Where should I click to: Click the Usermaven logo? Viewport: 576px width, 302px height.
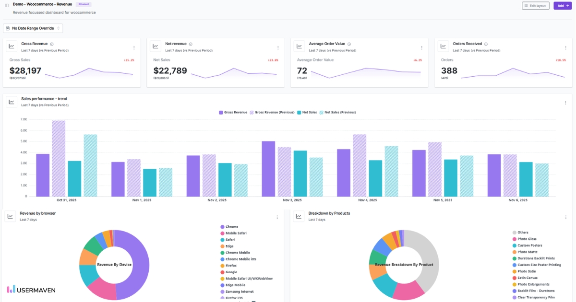pos(30,290)
